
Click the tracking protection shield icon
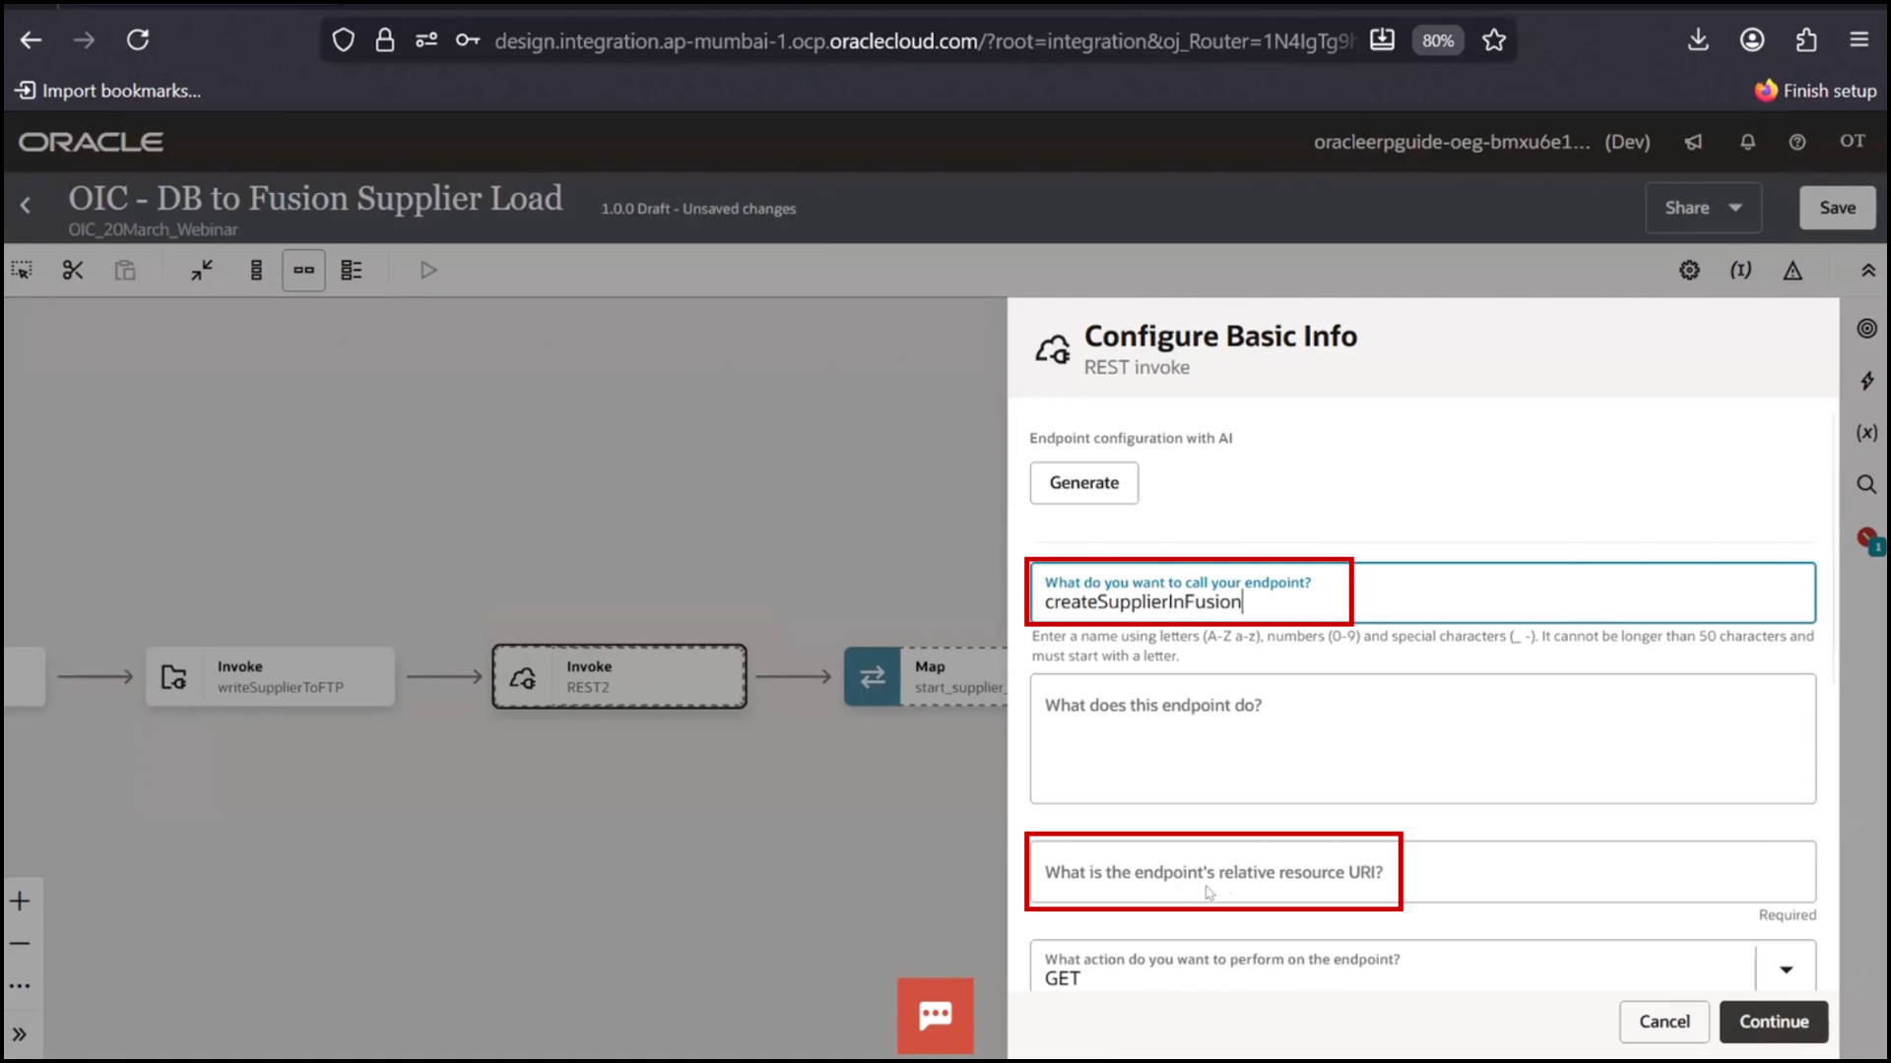343,40
